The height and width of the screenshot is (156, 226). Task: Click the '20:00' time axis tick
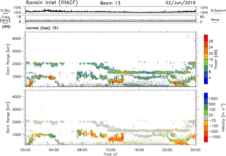167,150
